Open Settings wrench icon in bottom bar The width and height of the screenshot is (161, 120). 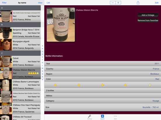[x=90, y=117]
